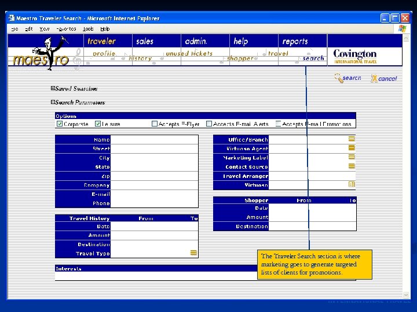Select the traveler navigation tab

click(101, 41)
